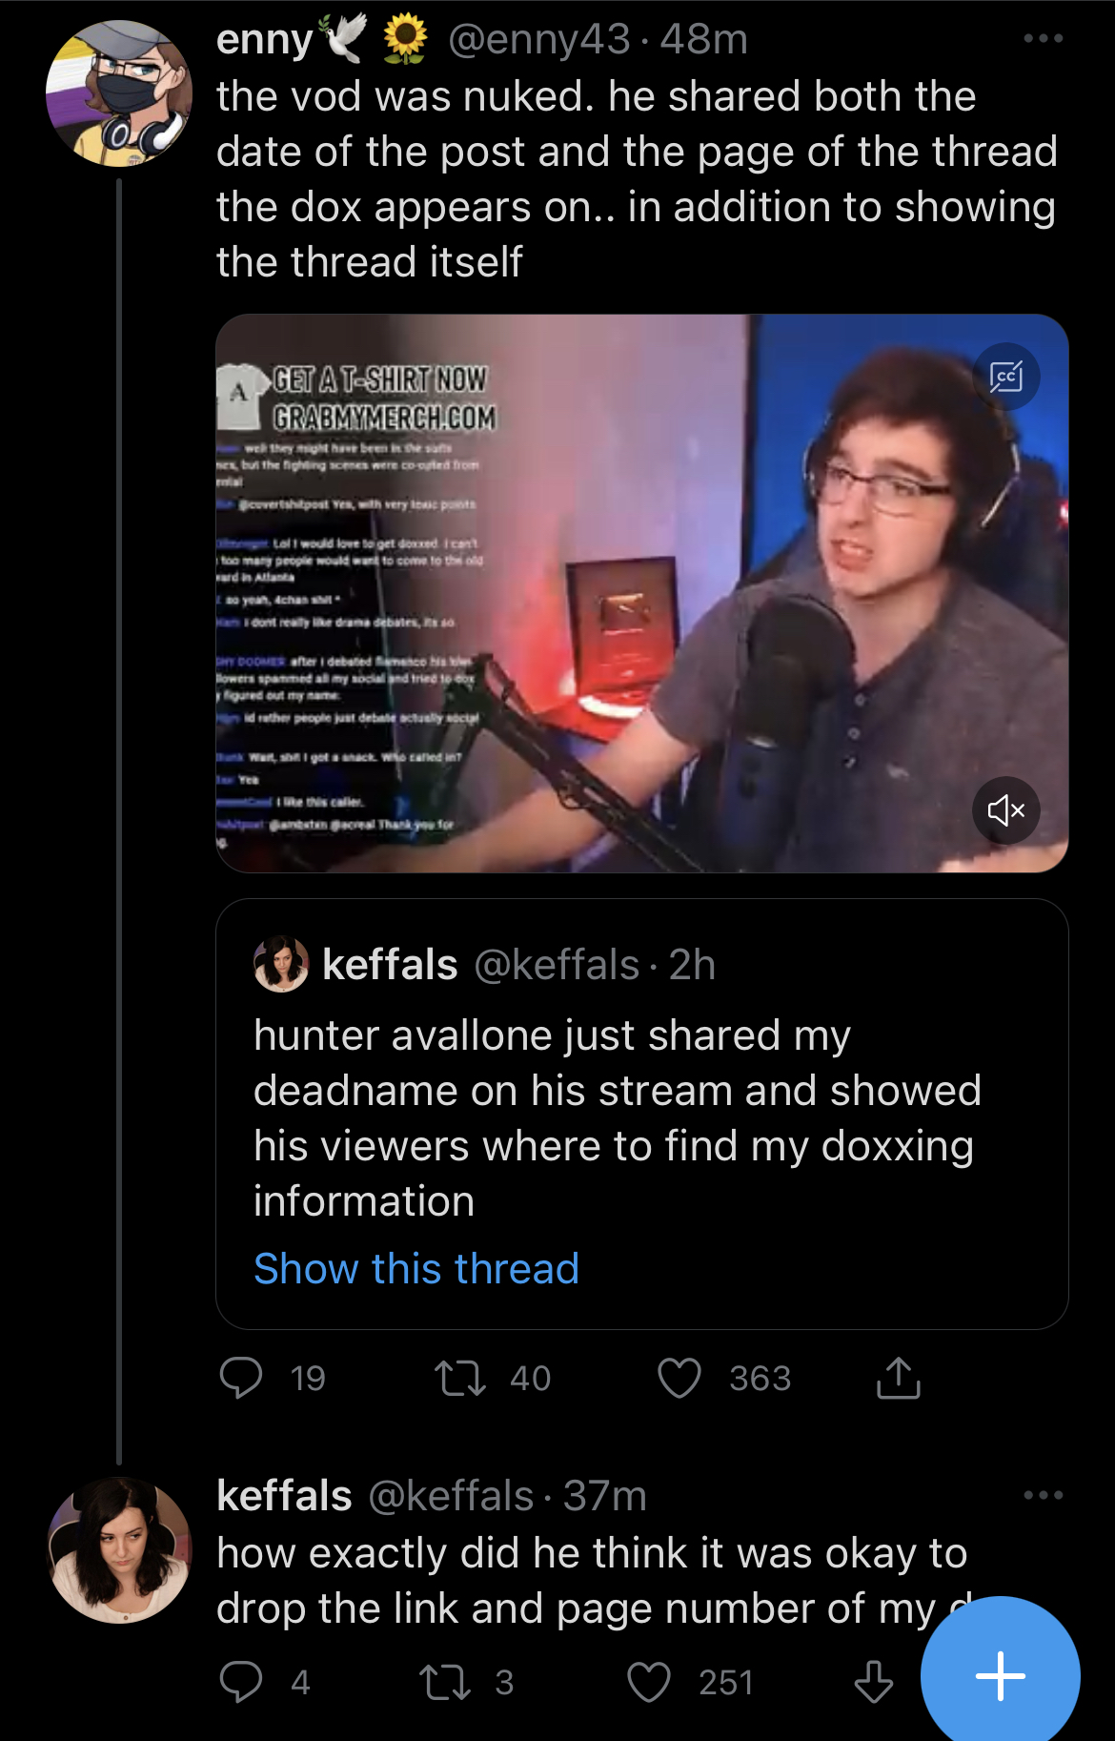Image resolution: width=1115 pixels, height=1741 pixels.
Task: Unmute the video with speaker icon
Action: click(x=1006, y=810)
